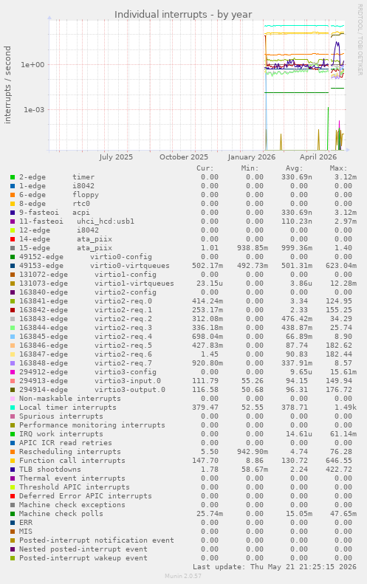Viewport: 367px width, 584px height.
Task: Click the Rescheduling interrupts legend label
Action: [x=70, y=452]
